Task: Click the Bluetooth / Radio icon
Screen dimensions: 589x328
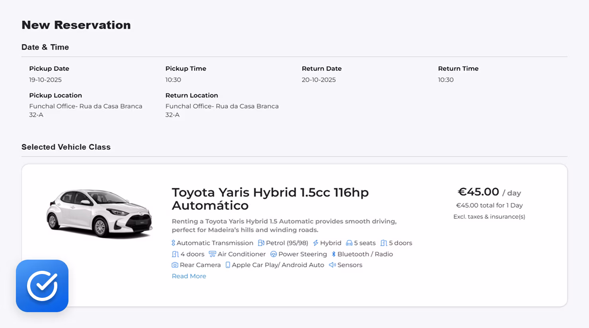Action: pos(334,254)
